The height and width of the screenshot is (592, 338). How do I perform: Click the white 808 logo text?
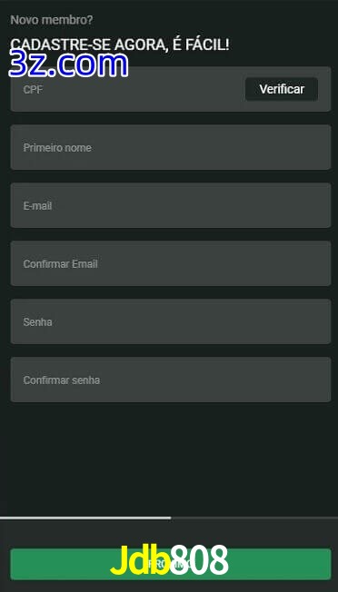point(199,560)
